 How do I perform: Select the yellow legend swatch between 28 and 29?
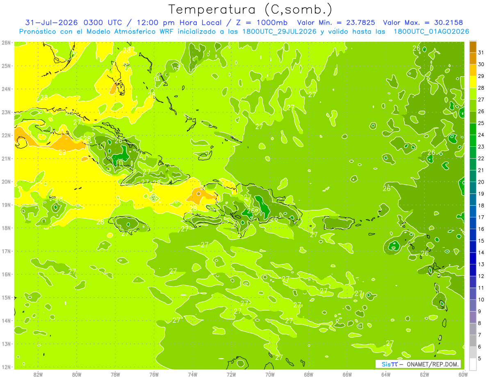473,82
